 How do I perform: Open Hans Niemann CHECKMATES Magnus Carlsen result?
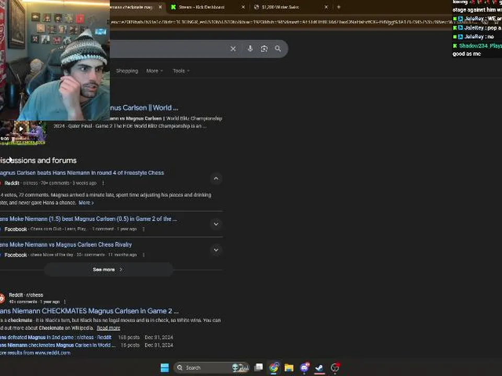pos(89,311)
